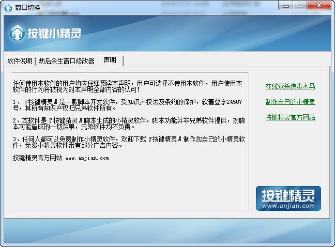335x247 pixels.
Task: Click the www.anjian.com text in the statement
Action: point(87,158)
